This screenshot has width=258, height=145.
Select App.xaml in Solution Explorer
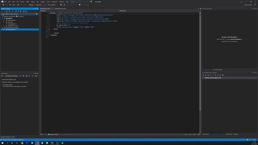pos(10,22)
